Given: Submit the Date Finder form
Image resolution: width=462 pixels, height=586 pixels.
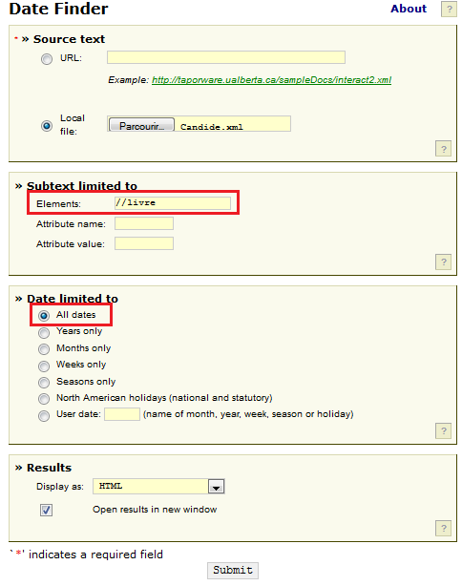Looking at the screenshot, I should coord(233,571).
